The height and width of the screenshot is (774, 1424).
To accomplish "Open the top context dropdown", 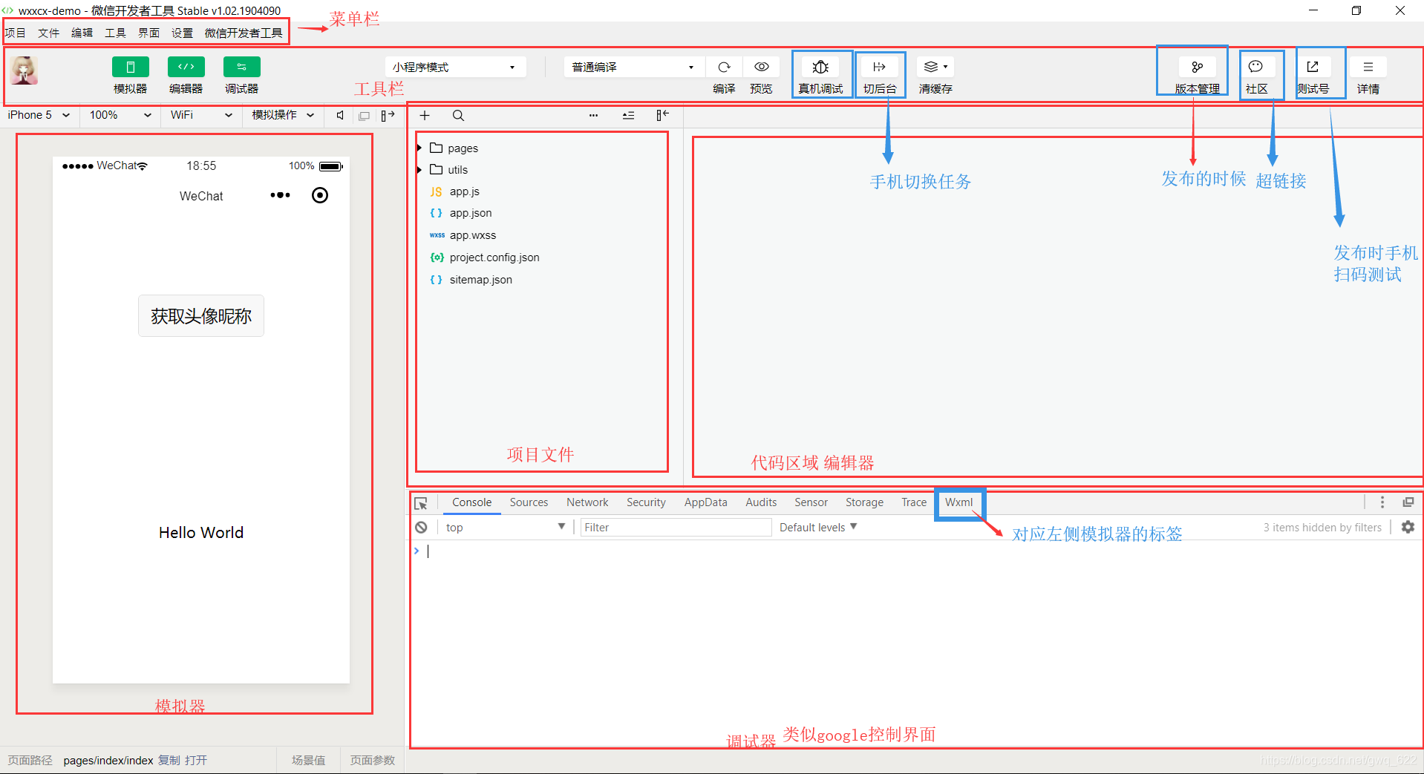I will pos(506,527).
